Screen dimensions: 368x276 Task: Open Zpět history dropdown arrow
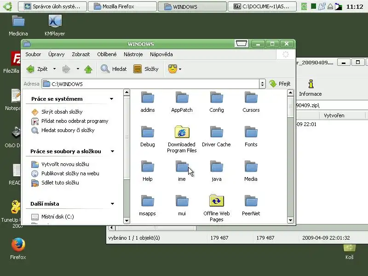click(x=54, y=69)
